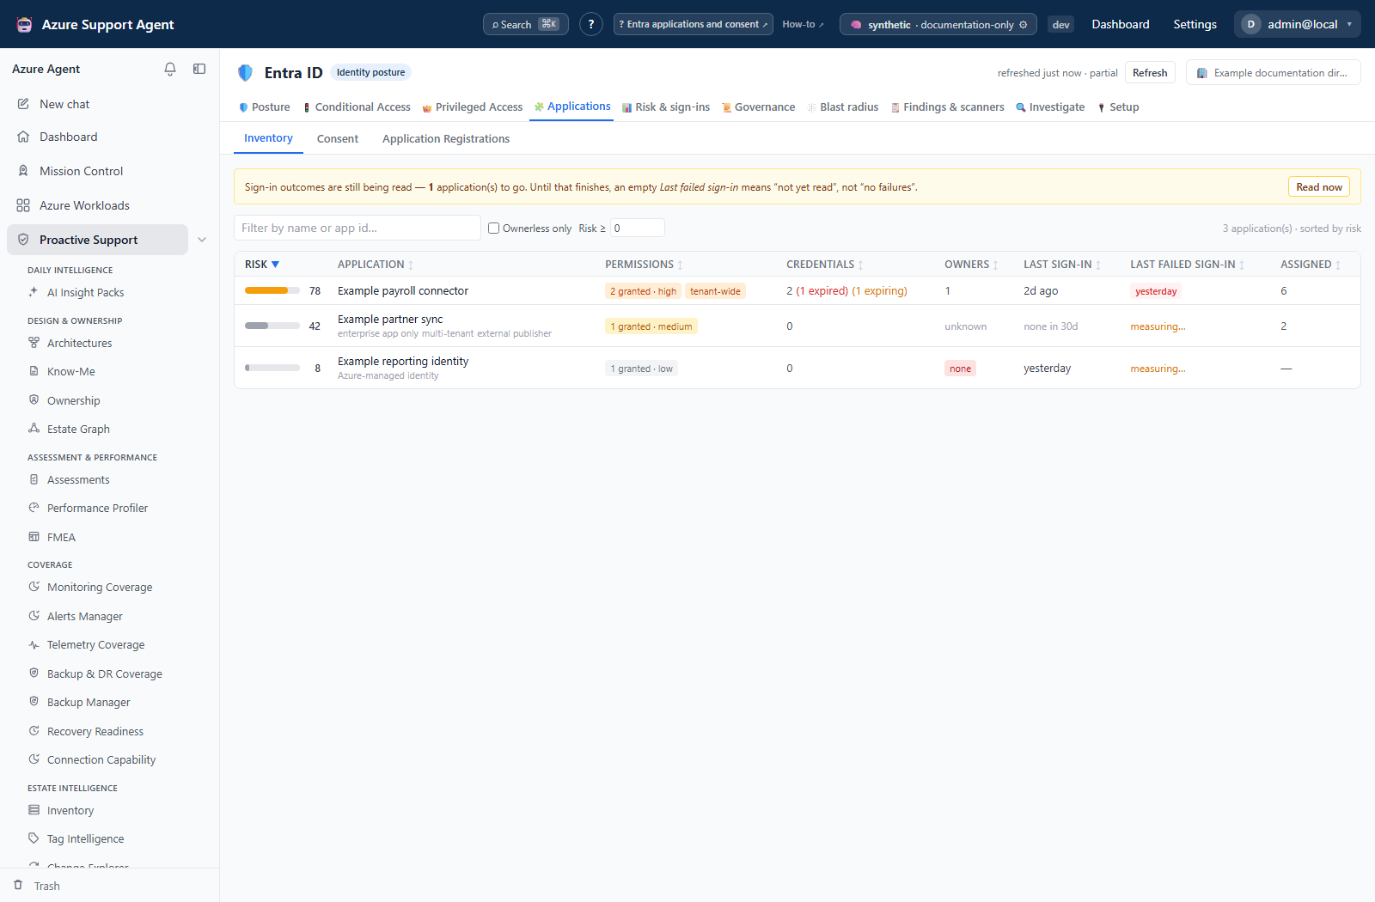Click the Refresh button

click(1150, 73)
